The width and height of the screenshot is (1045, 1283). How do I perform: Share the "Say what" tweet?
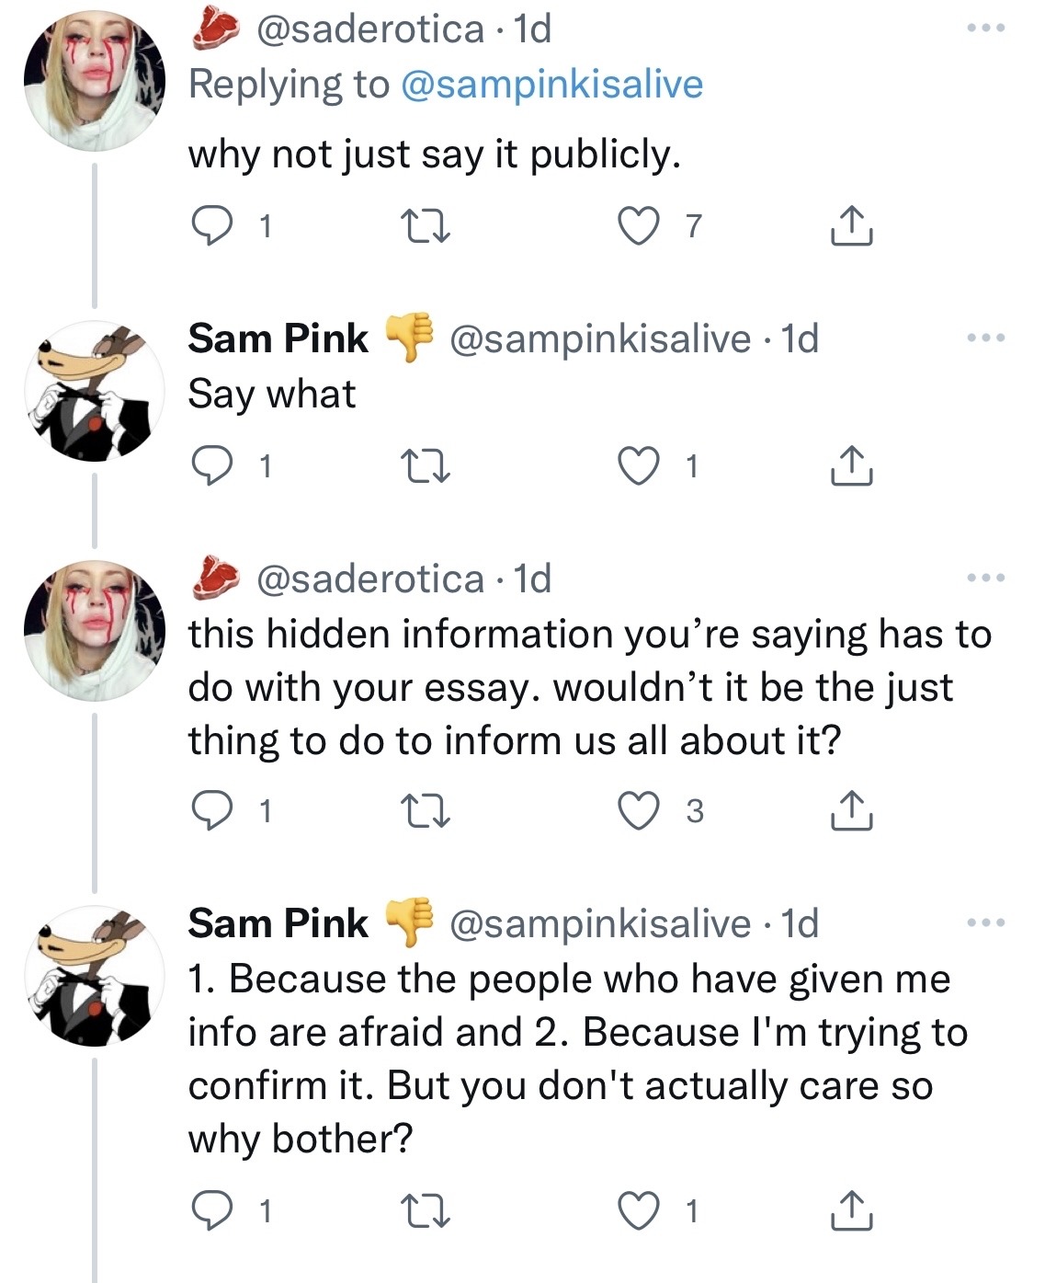pos(851,466)
